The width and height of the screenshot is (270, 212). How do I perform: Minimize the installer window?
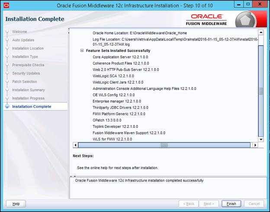[239, 5]
